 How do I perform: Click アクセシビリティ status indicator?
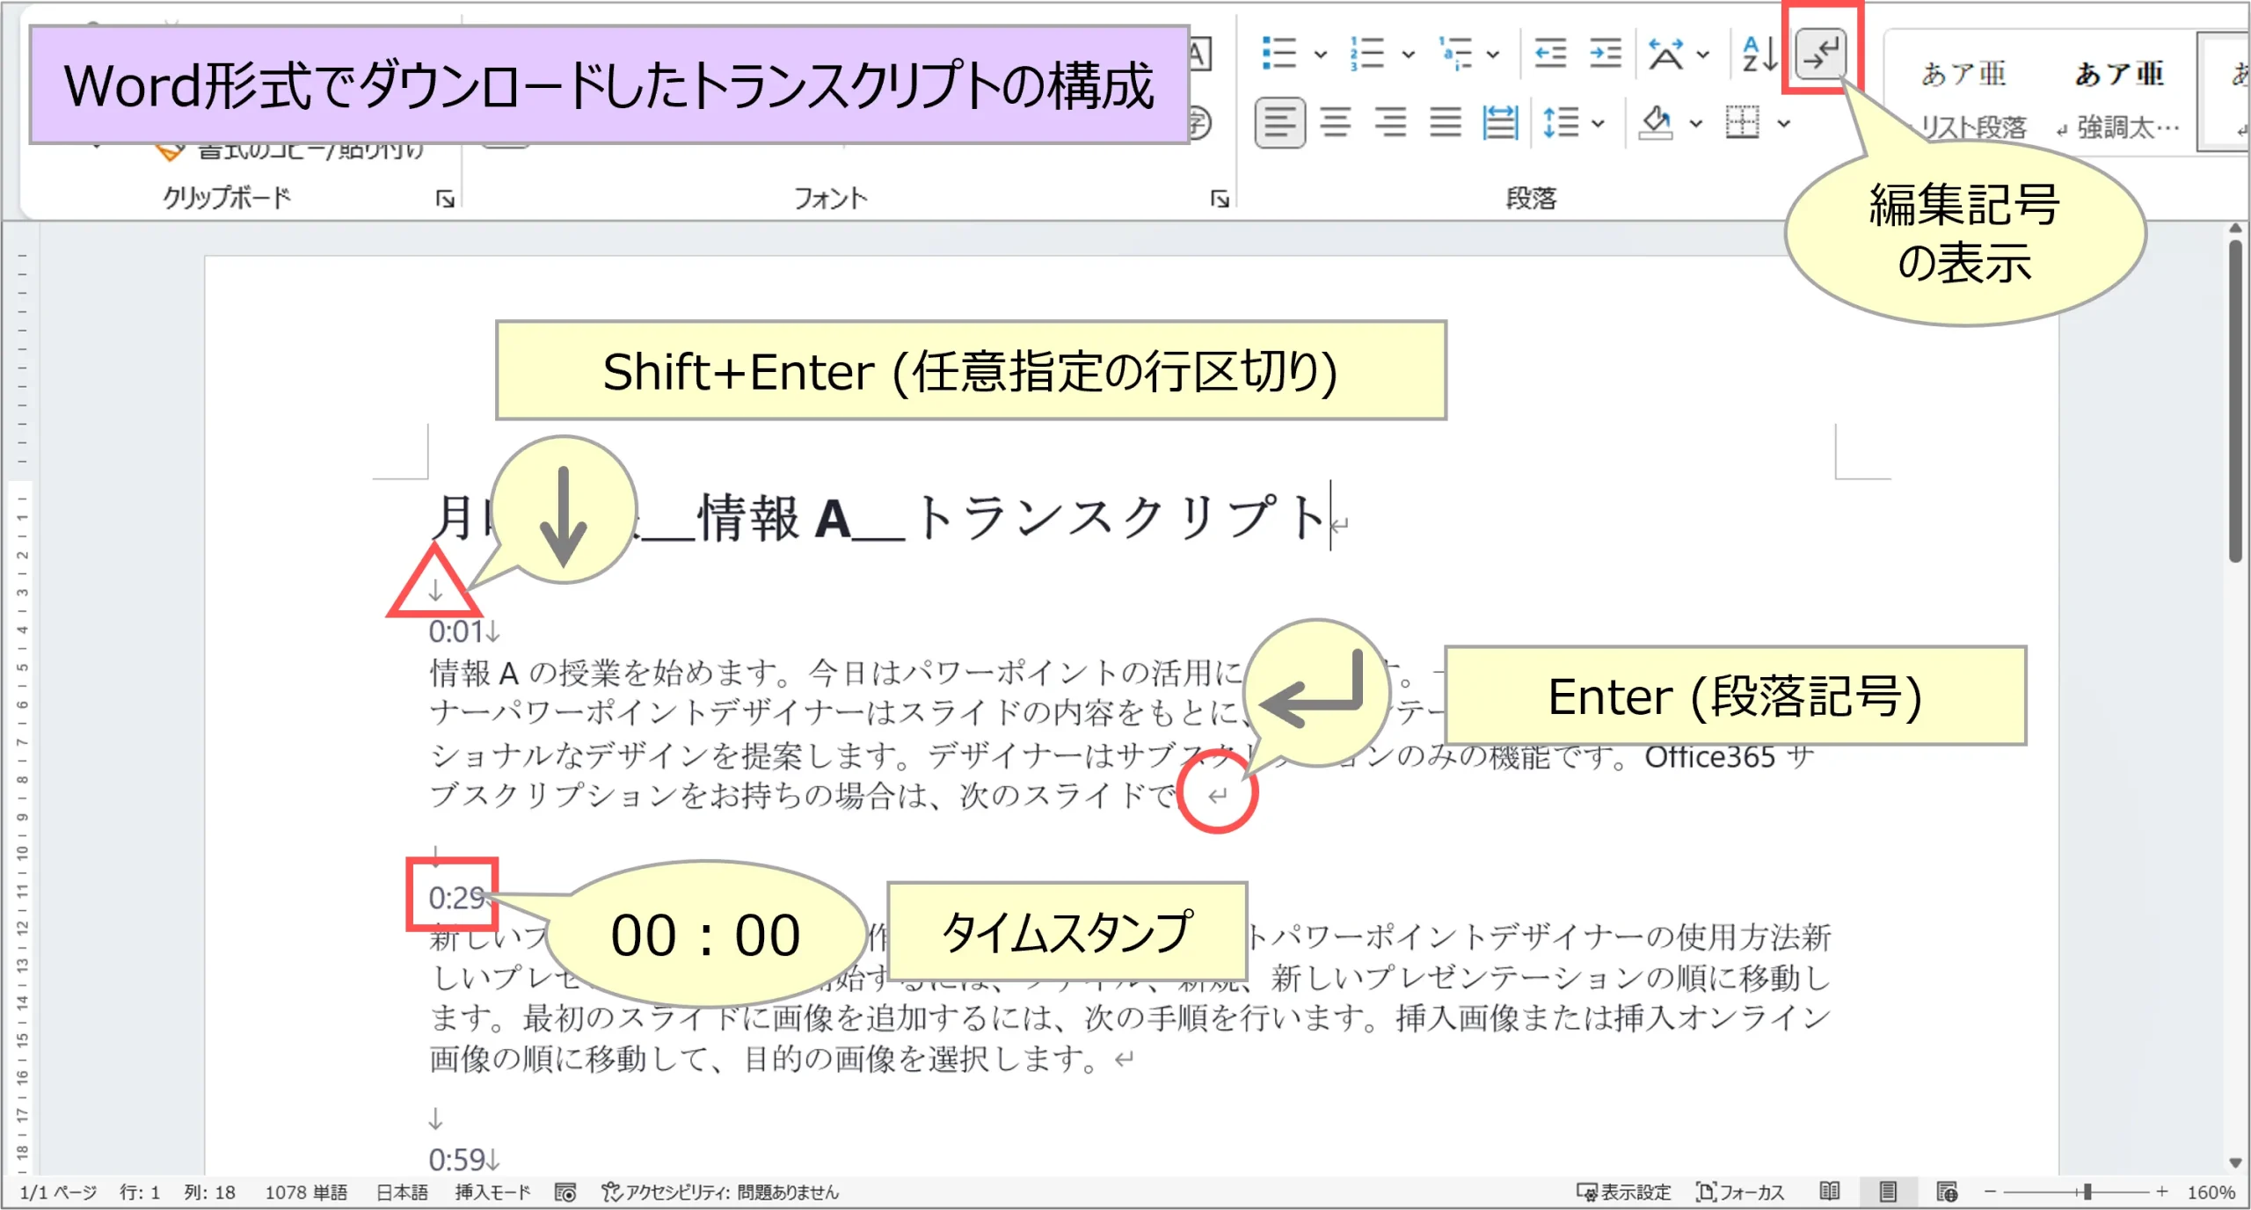point(721,1192)
